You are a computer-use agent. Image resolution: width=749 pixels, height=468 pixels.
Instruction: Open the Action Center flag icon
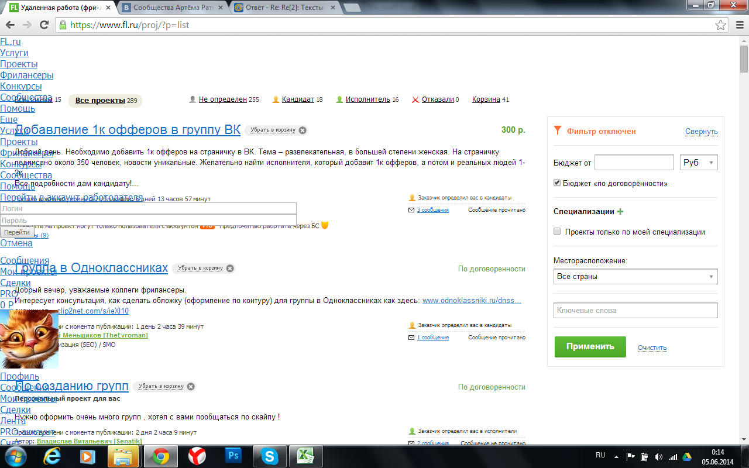[x=631, y=457]
